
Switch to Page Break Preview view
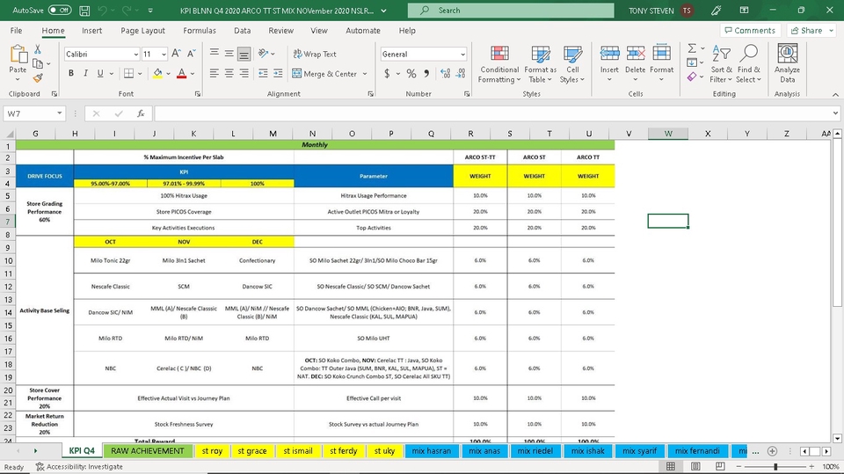[x=720, y=466]
